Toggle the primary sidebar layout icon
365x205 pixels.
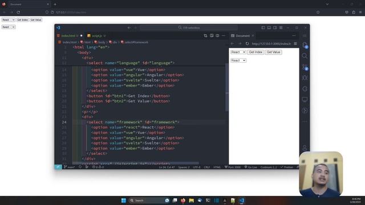(x=263, y=28)
